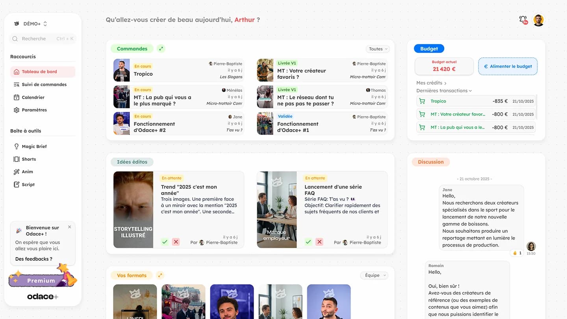
Task: Open Suivi de commandes
Action: 43,84
